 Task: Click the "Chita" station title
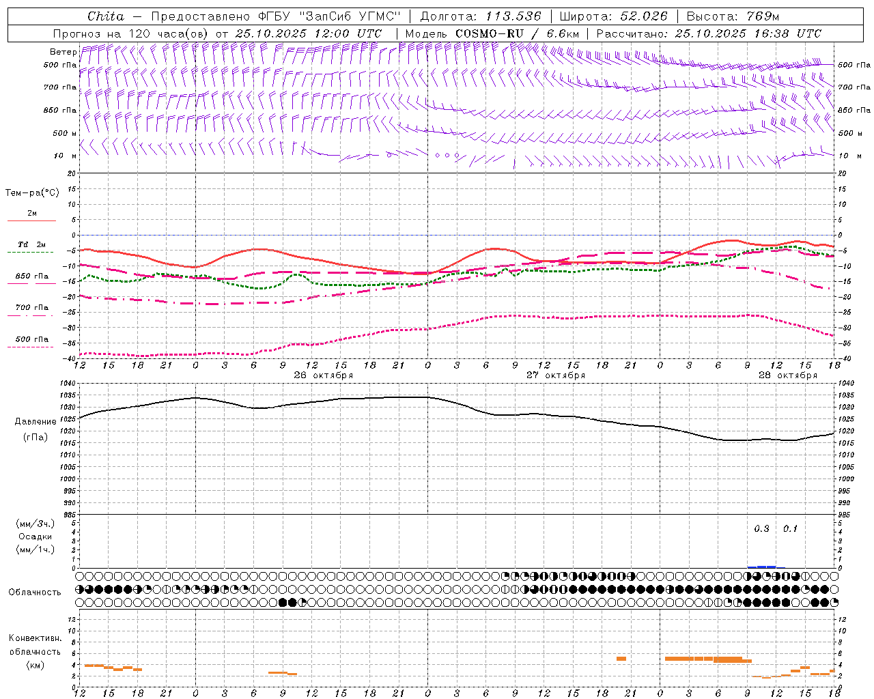106,16
